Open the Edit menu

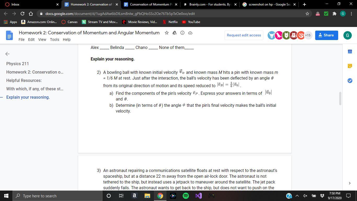(31, 40)
